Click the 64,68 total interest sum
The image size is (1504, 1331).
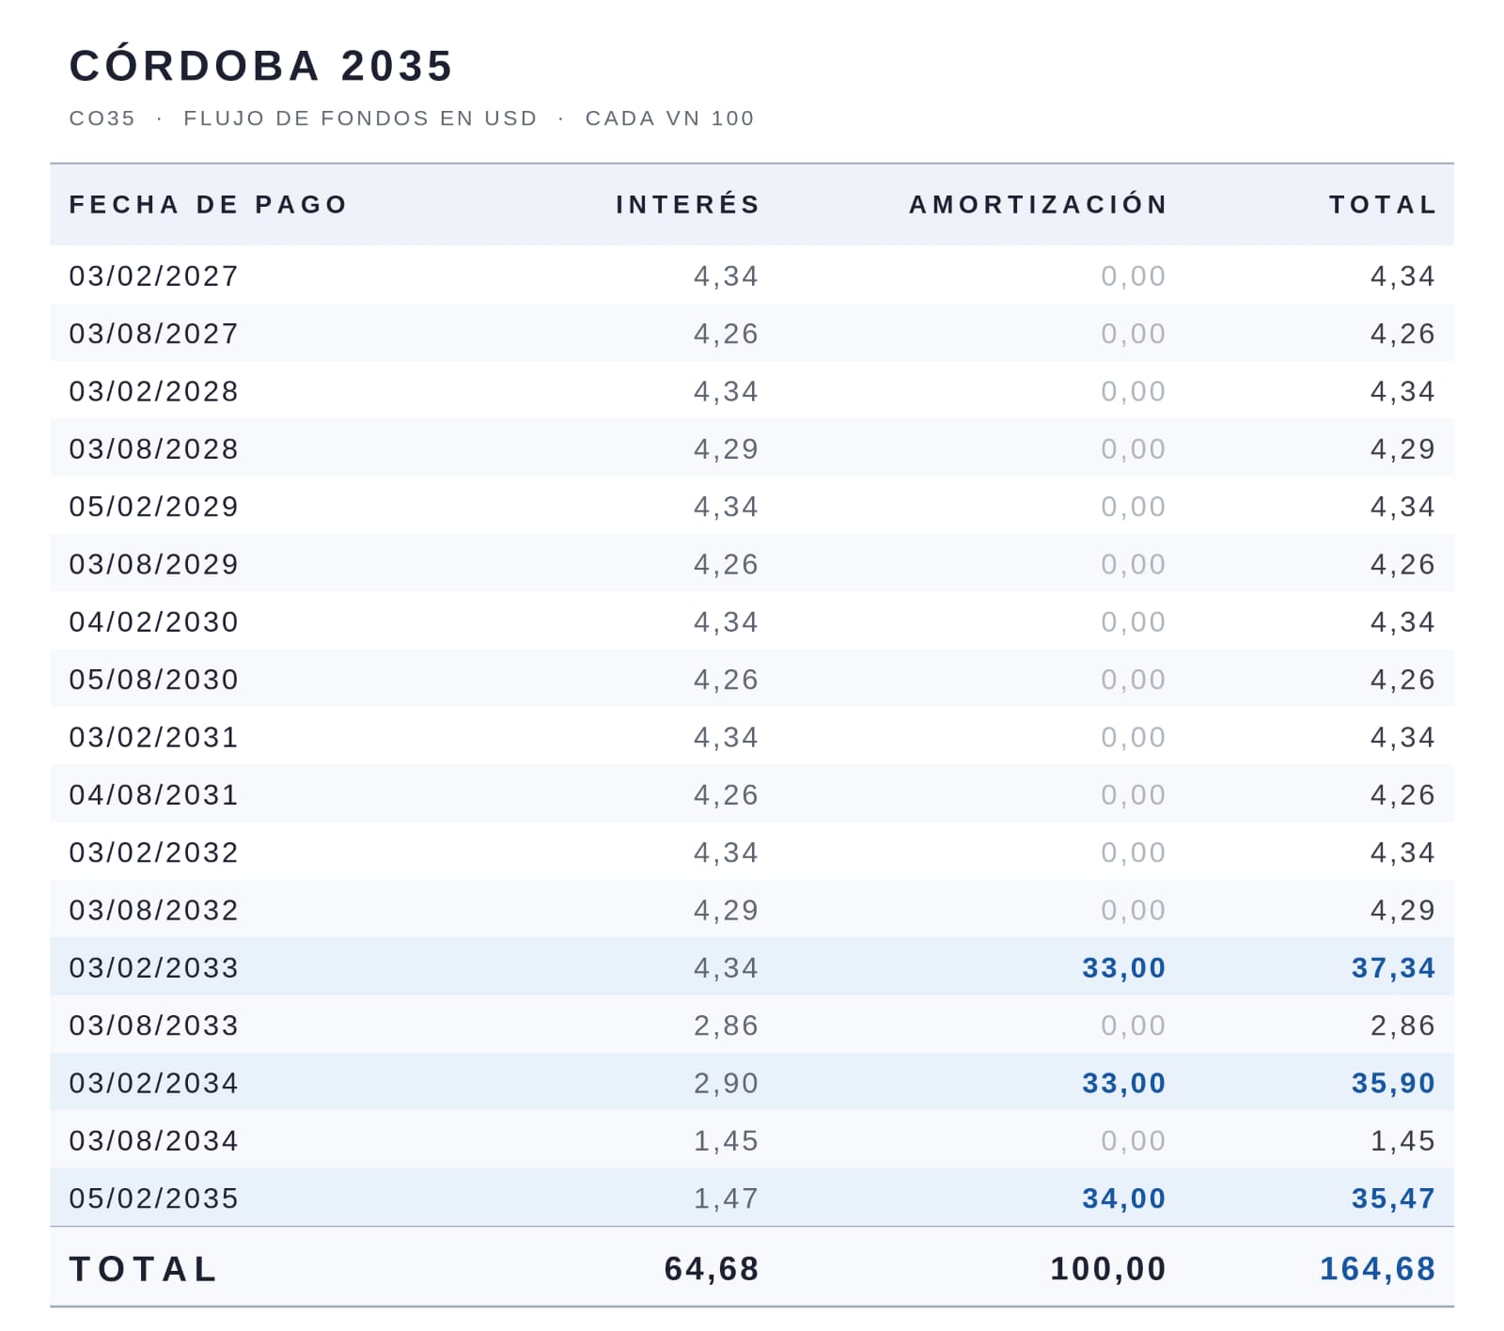(x=712, y=1269)
